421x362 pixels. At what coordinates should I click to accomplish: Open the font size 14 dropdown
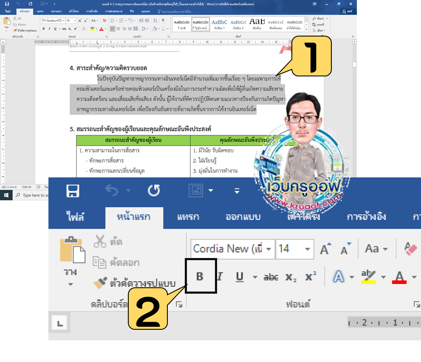[x=307, y=249]
